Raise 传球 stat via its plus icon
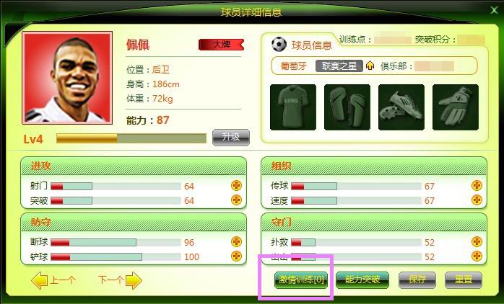Viewport: 504px width, 304px height. coord(477,185)
